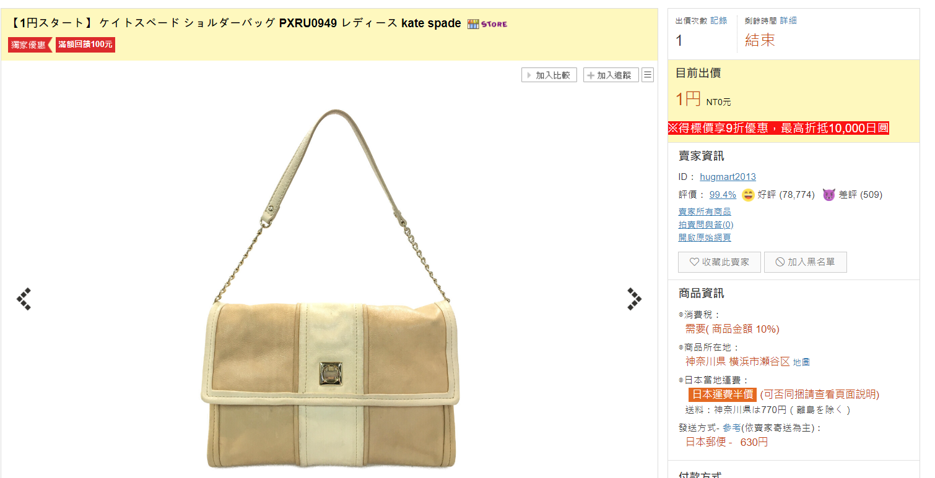Image resolution: width=935 pixels, height=478 pixels.
Task: Click the purple devil 差評 icon
Action: [829, 195]
